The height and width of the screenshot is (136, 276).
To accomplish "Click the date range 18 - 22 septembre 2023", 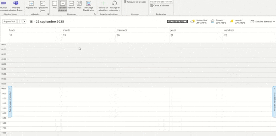I will tap(47, 22).
